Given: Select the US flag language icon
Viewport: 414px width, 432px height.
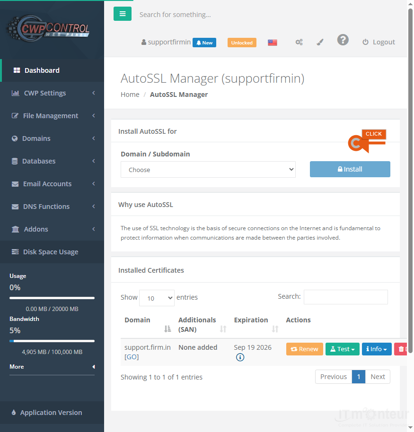Looking at the screenshot, I should 273,43.
